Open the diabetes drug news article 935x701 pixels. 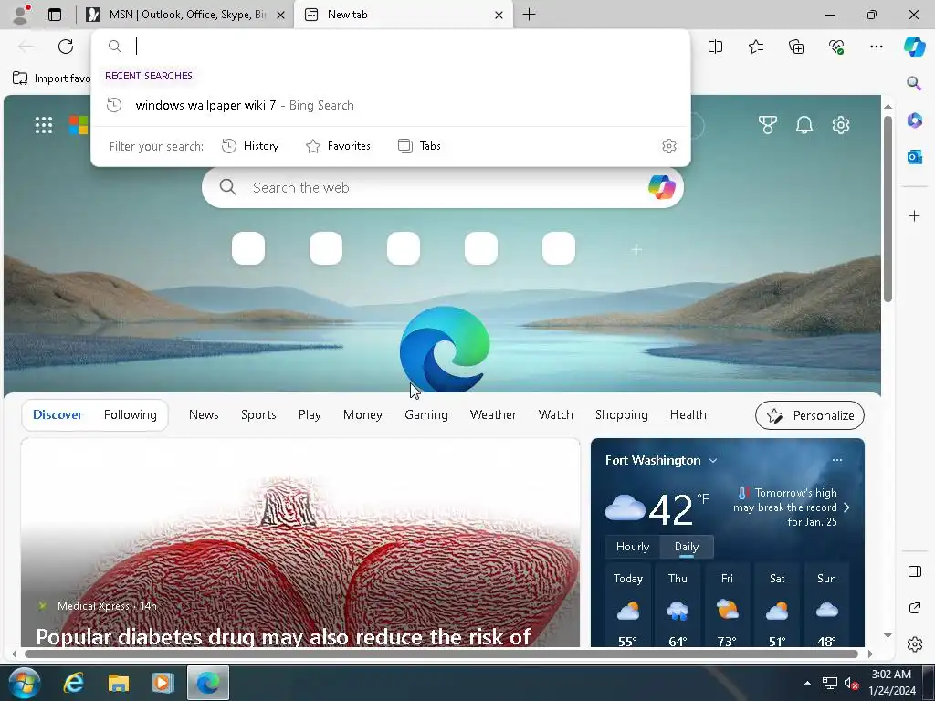[299, 542]
